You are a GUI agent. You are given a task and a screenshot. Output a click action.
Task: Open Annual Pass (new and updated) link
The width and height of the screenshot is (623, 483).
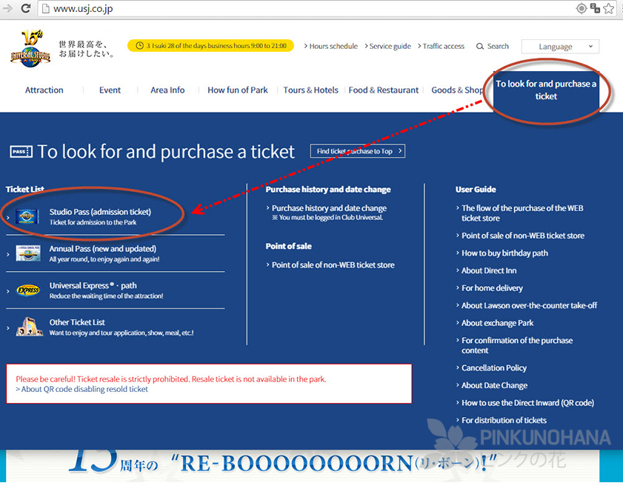(103, 249)
